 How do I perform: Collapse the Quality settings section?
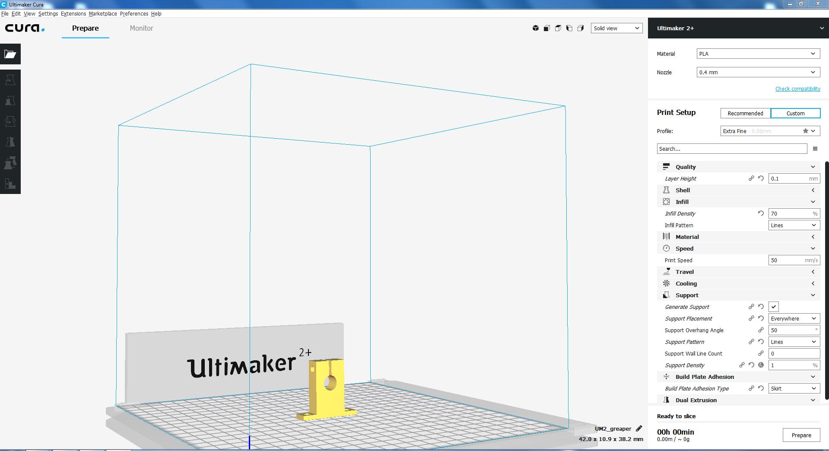[738, 167]
